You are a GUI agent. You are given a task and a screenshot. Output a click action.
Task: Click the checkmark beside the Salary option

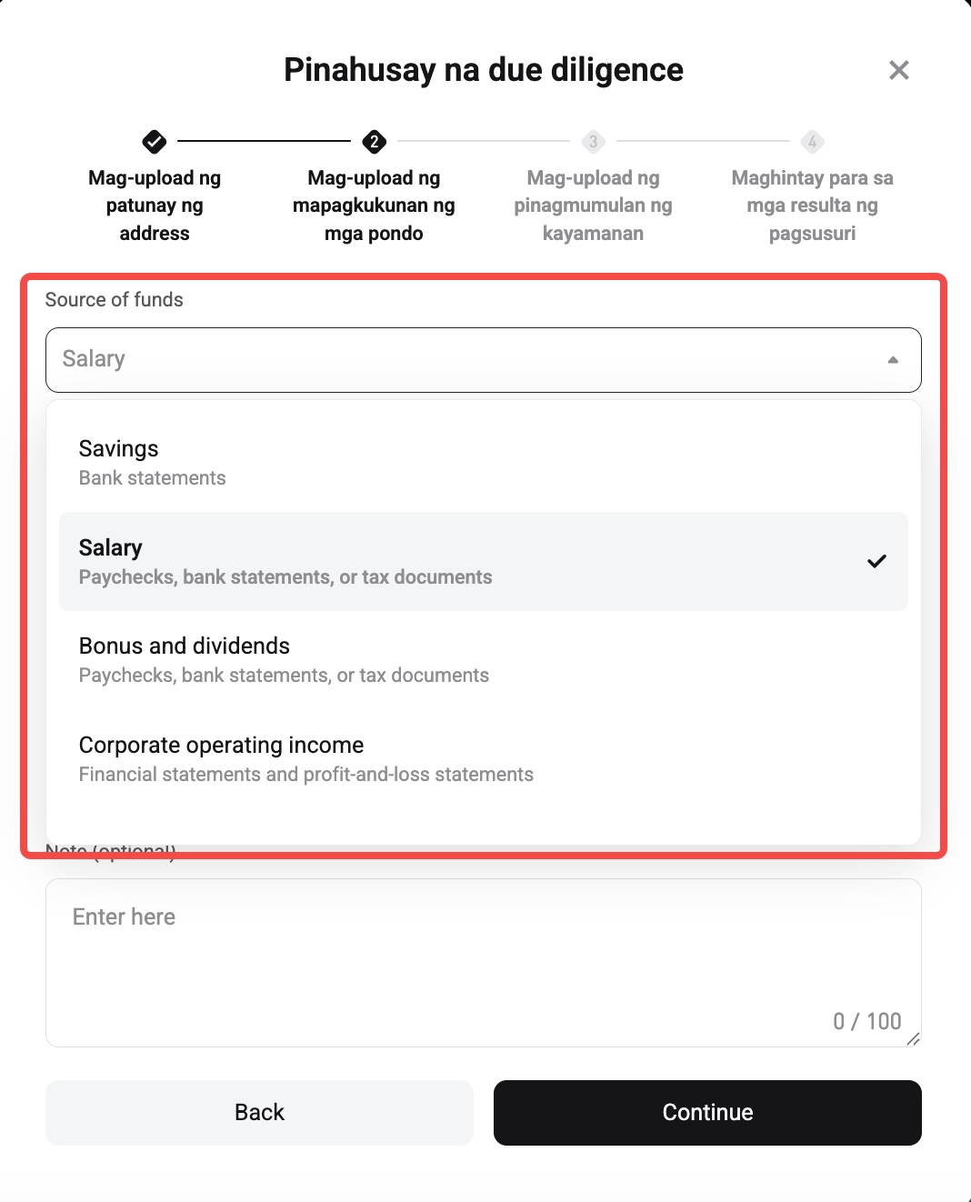[x=876, y=562]
